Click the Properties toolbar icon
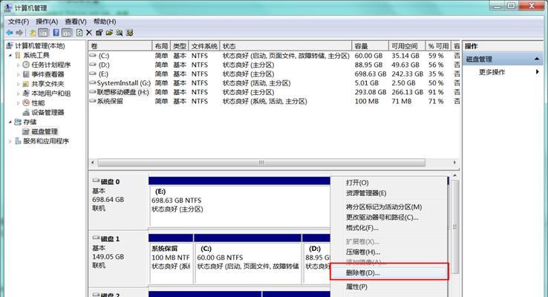 99,33
